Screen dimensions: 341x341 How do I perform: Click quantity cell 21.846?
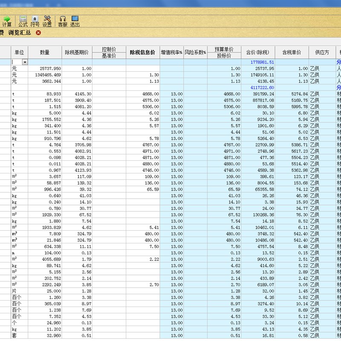[x=45, y=240]
